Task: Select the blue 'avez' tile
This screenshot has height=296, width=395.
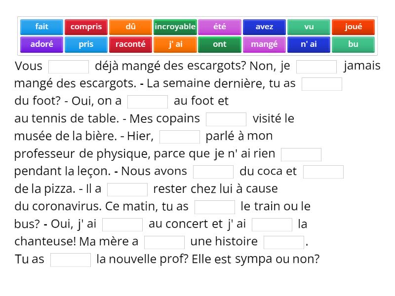Action: [264, 27]
